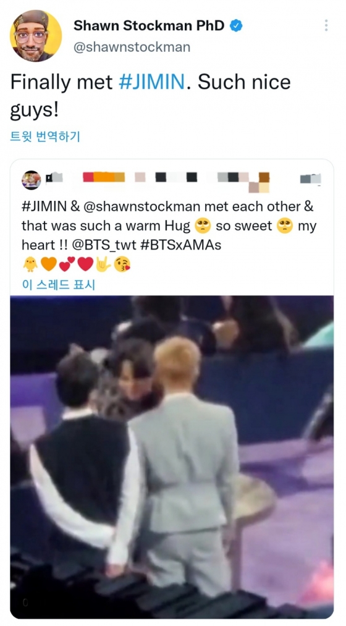Screen dimensions: 346x626
Task: Click the kissing face emoji
Action: (122, 264)
